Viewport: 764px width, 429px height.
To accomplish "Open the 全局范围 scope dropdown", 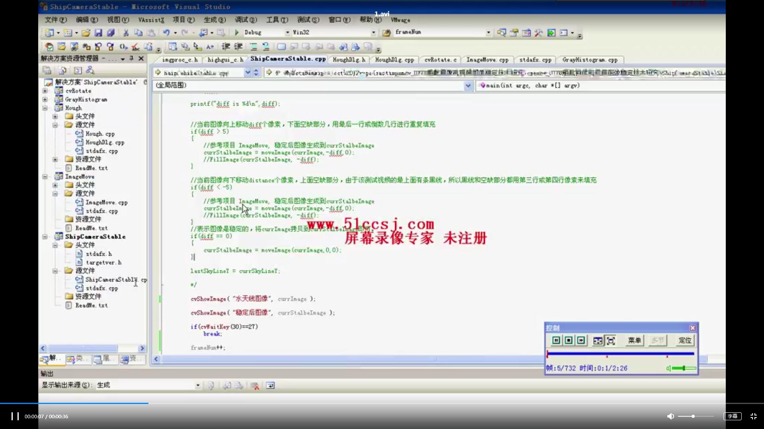I will 468,85.
